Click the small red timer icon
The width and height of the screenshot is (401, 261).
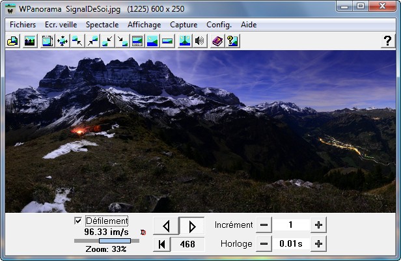click(x=143, y=232)
